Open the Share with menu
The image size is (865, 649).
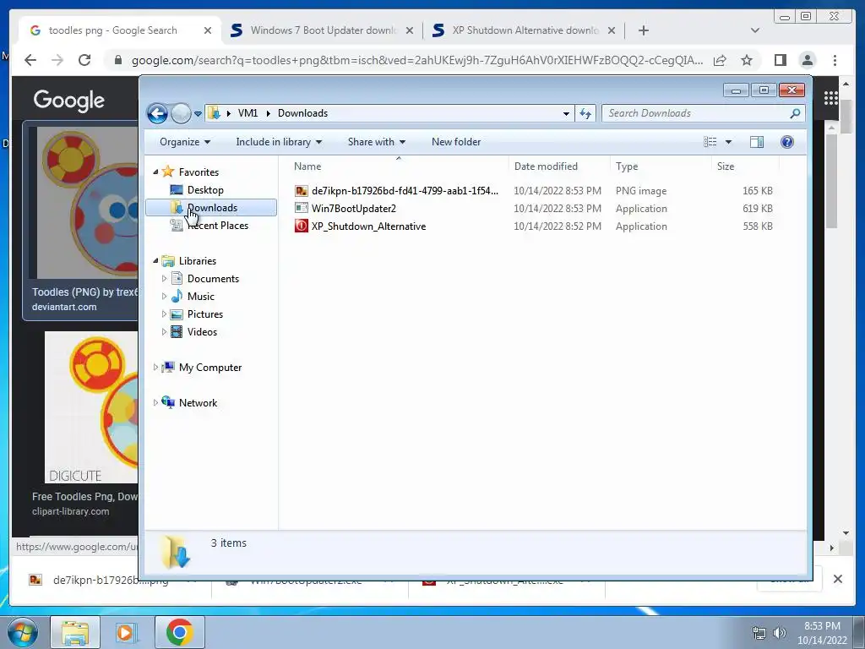(376, 142)
